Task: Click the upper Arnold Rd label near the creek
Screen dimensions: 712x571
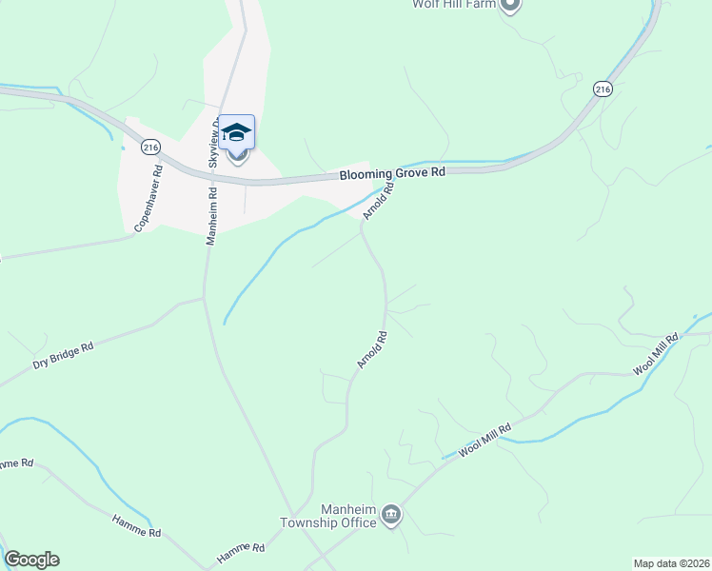Action: (x=378, y=201)
